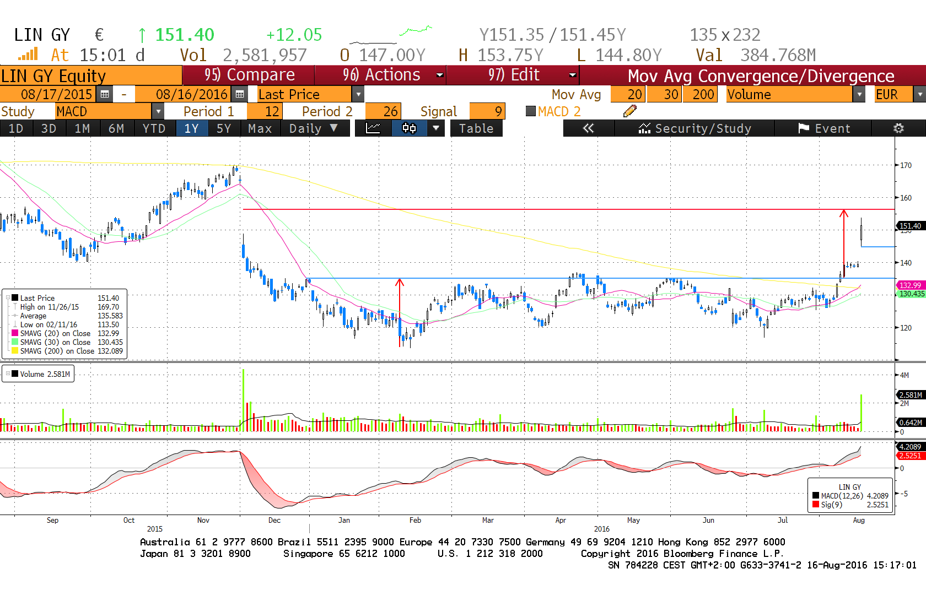Click the 2.581M volume axis label
The height and width of the screenshot is (590, 926).
(x=911, y=395)
